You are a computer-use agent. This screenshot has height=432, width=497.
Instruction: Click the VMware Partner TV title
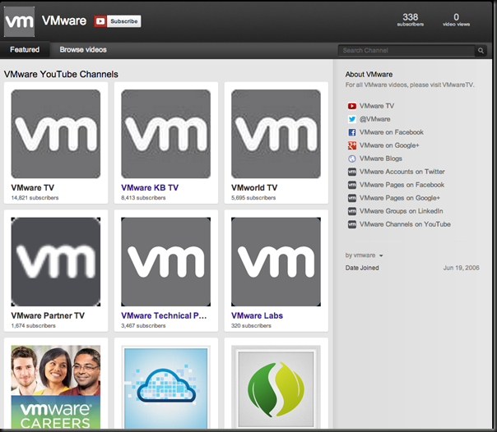click(x=48, y=315)
